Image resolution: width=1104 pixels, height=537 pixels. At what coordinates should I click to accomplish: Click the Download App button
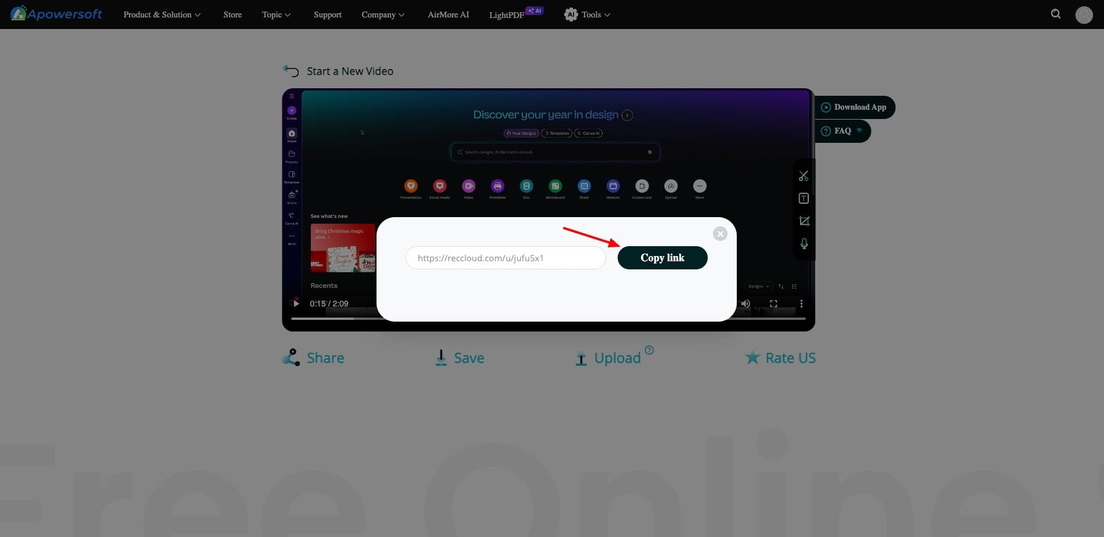(x=854, y=107)
